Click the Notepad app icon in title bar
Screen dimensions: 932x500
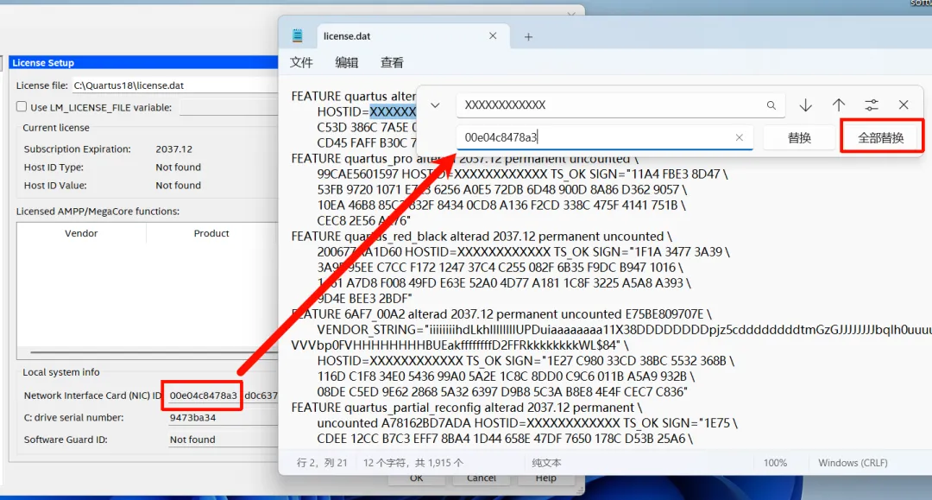click(297, 35)
